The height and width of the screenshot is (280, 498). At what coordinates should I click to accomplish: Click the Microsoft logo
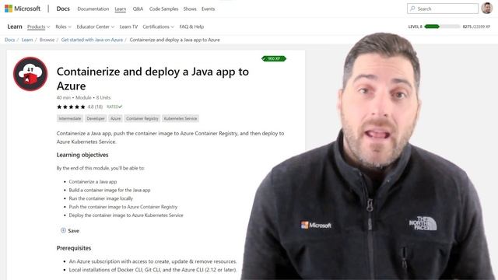coord(23,9)
